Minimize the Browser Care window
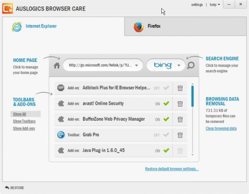This screenshot has height=194, width=249. [x=229, y=4]
